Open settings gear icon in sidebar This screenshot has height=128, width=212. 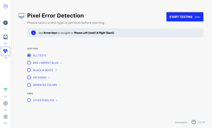pos(5,103)
